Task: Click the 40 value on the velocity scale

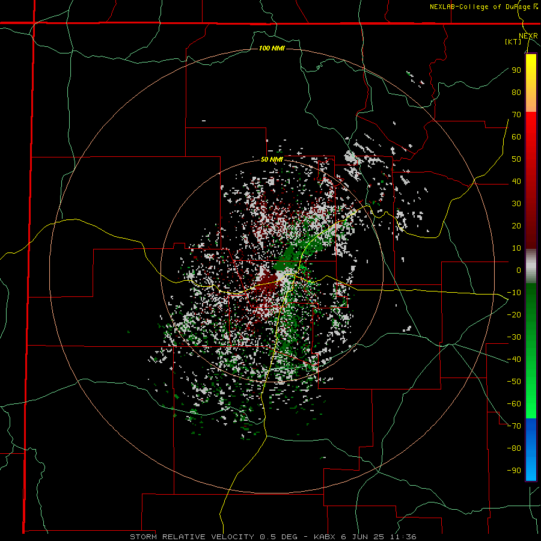Action: point(516,181)
